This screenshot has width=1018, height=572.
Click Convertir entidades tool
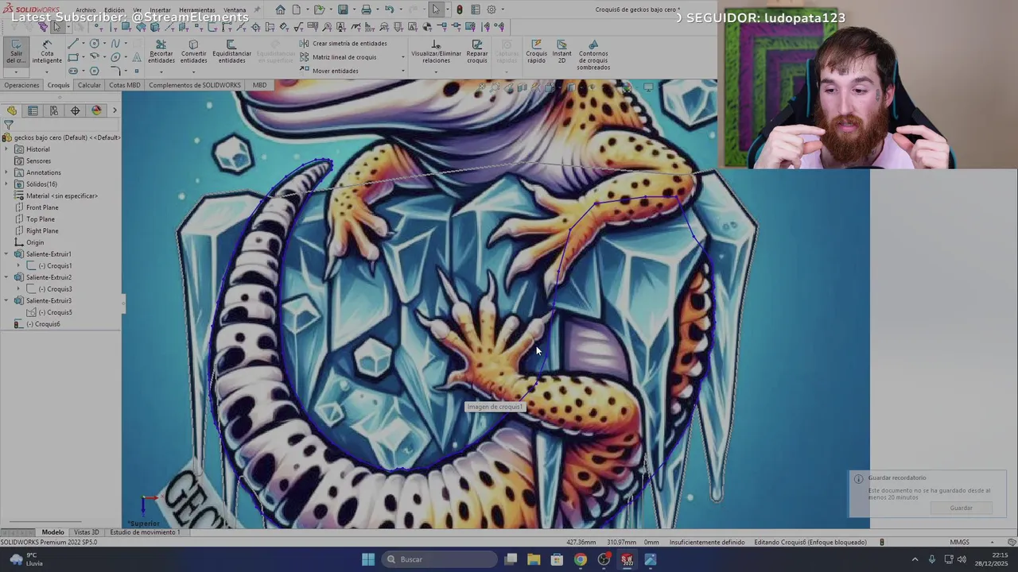(193, 52)
